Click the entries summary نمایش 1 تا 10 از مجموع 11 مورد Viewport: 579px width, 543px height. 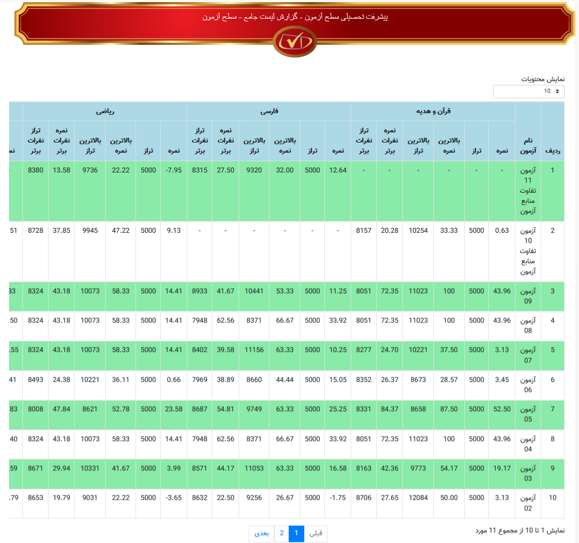520,530
